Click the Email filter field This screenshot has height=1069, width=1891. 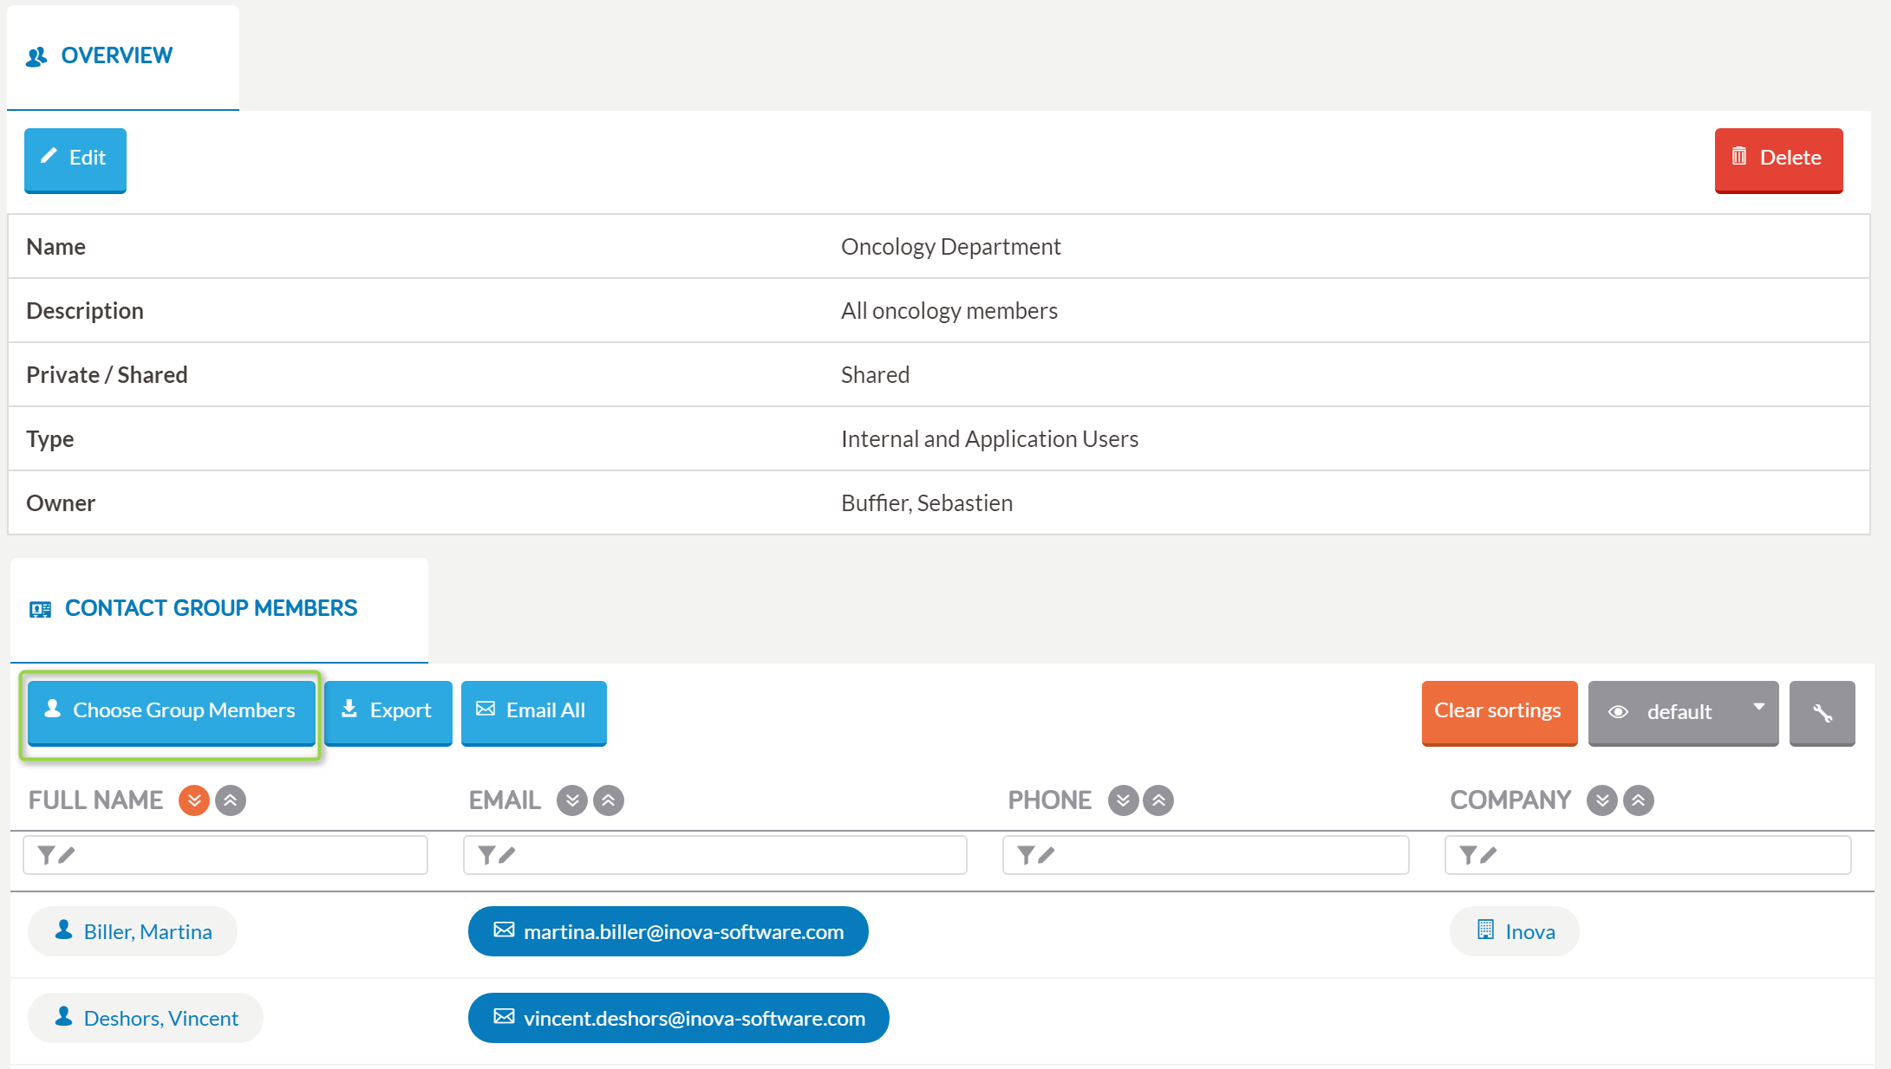pyautogui.click(x=715, y=855)
